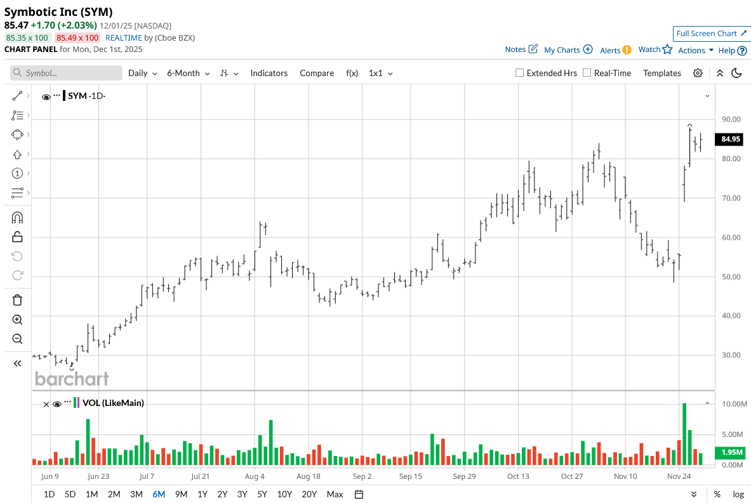Select the 9M time range
The image size is (751, 503).
point(181,494)
